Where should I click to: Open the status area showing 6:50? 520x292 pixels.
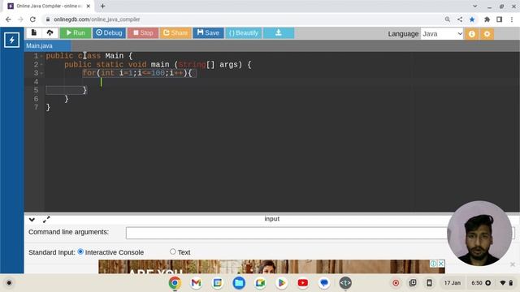pyautogui.click(x=492, y=283)
